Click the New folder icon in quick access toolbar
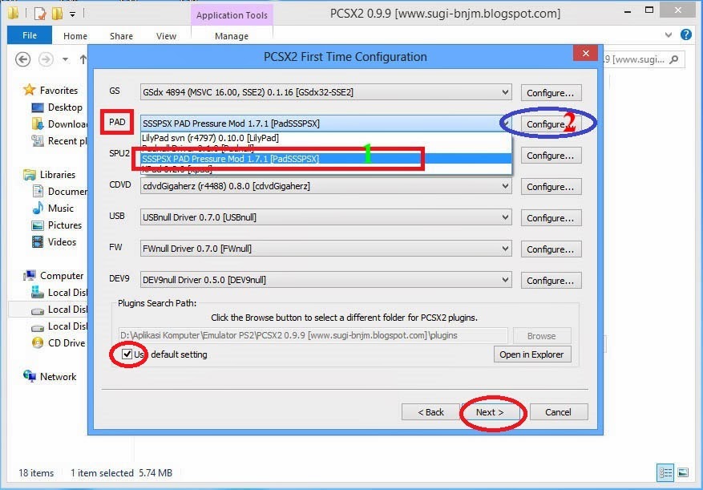 click(57, 14)
